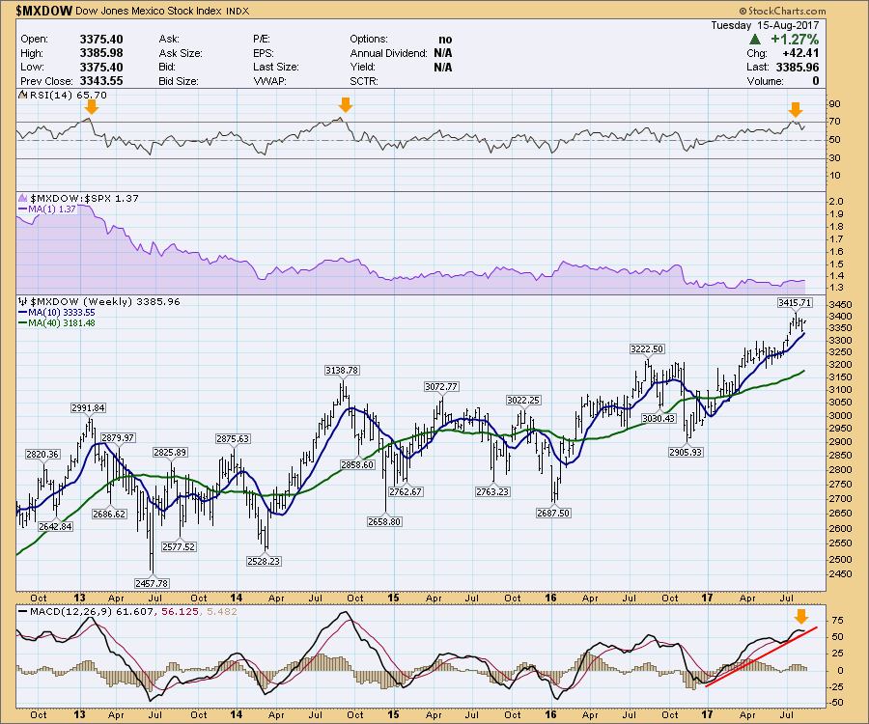This screenshot has width=869, height=724.
Task: Click the 2879.97 price label
Action: tap(118, 437)
